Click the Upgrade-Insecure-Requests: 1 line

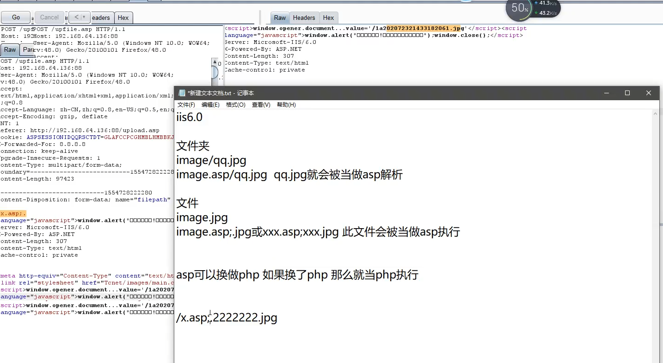(50, 158)
